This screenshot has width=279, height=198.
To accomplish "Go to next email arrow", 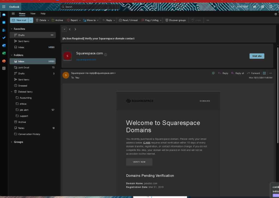I will (75, 29).
